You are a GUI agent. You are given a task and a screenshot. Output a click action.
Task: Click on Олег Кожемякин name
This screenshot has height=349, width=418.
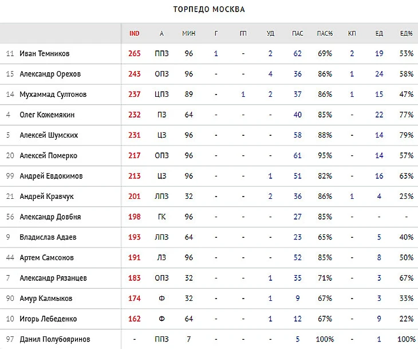[47, 115]
